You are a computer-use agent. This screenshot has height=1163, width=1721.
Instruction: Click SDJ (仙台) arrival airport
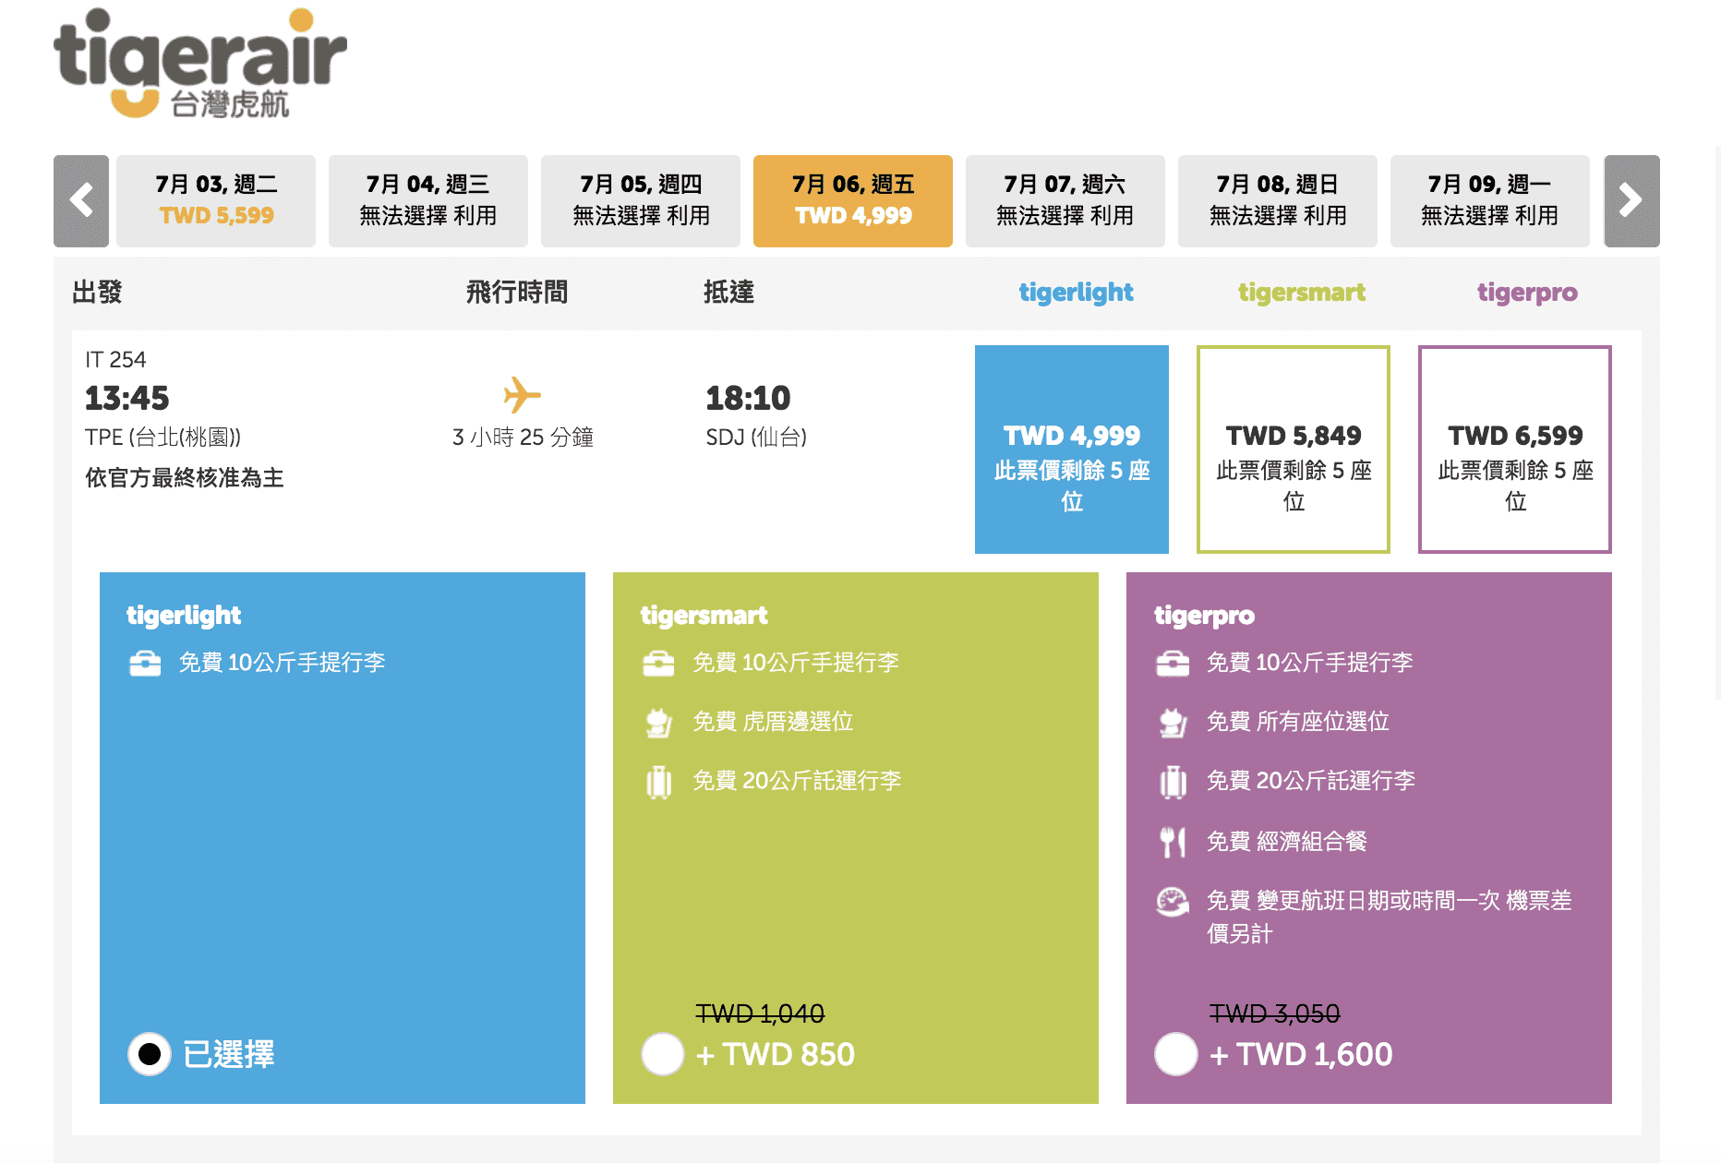coord(756,438)
